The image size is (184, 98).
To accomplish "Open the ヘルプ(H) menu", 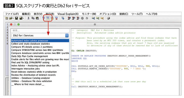I will pyautogui.click(x=152, y=14).
